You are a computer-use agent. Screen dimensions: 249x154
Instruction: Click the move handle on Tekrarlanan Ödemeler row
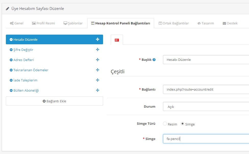[x=97, y=70]
